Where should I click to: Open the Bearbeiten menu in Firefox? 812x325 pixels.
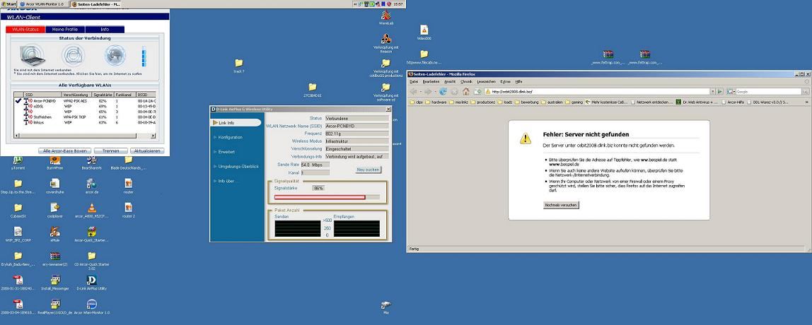point(431,82)
